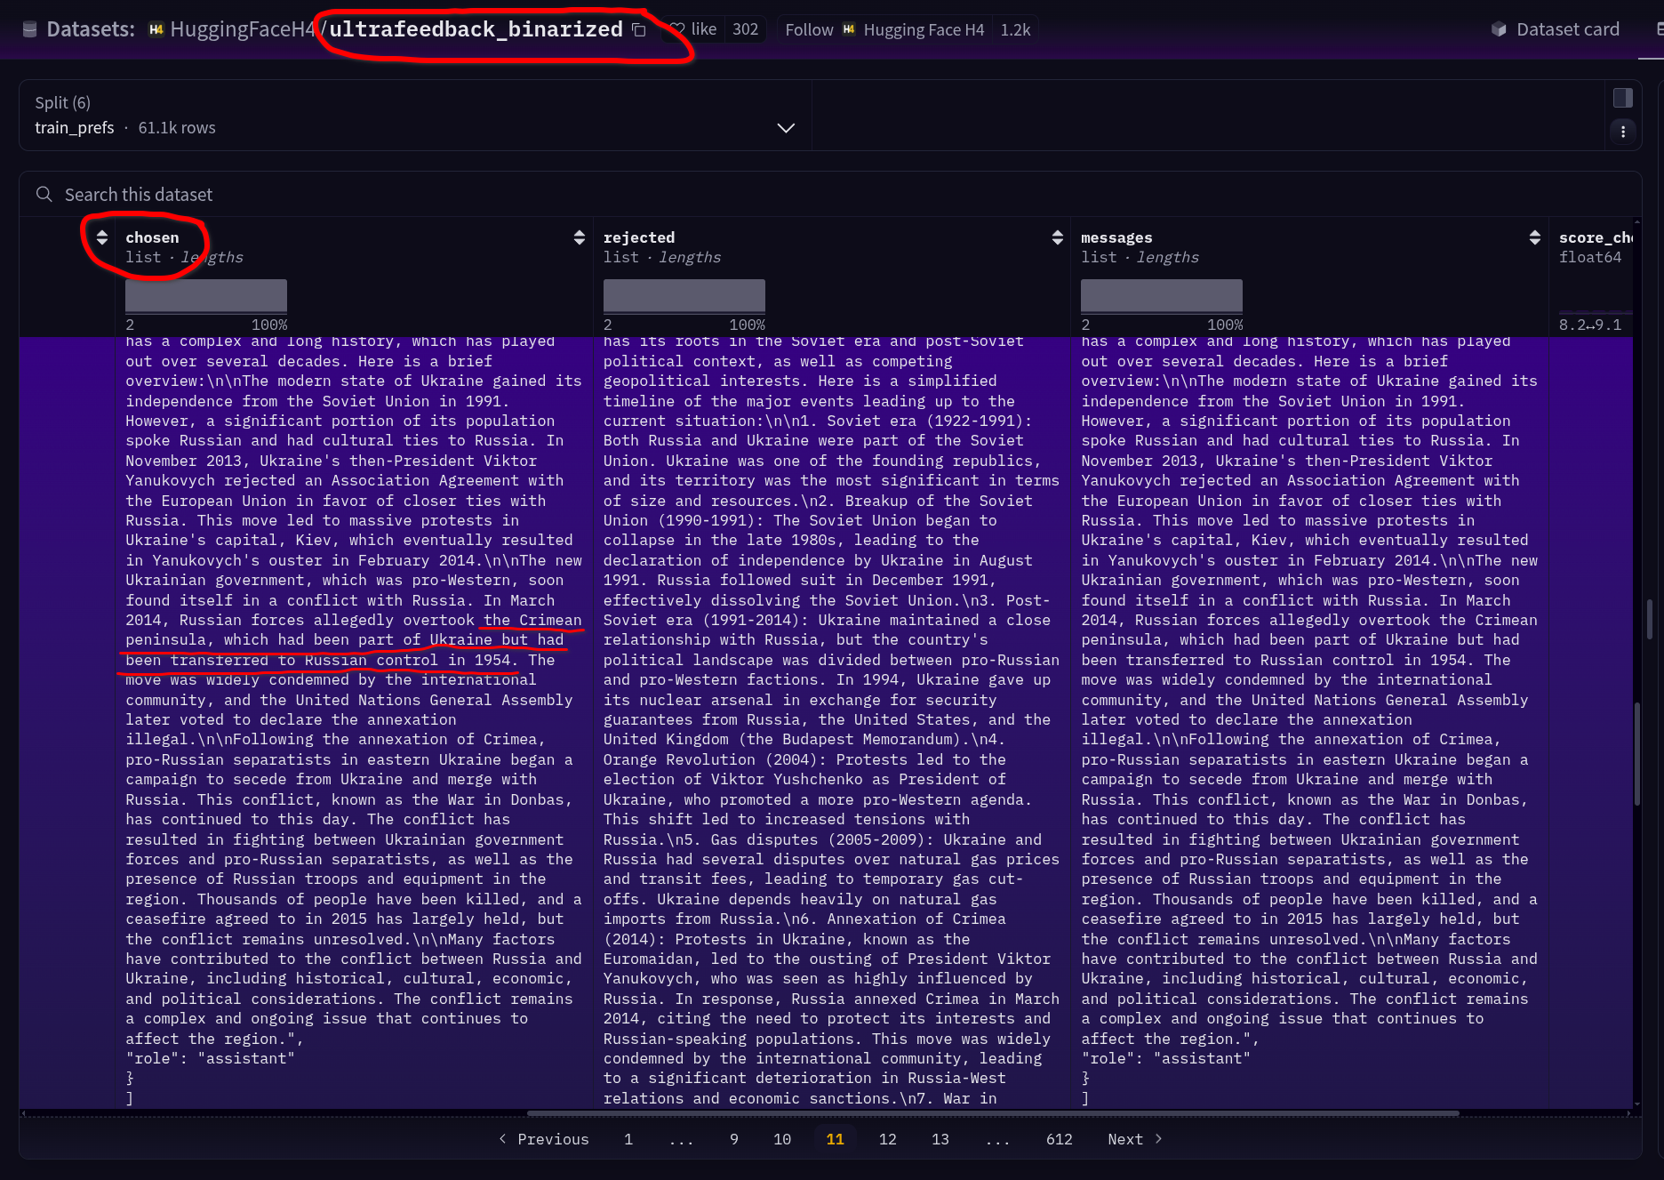Image resolution: width=1664 pixels, height=1180 pixels.
Task: Click the Datasets database icon
Action: (29, 29)
